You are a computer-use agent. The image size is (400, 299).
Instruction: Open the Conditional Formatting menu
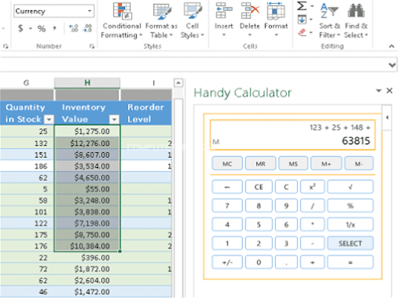(122, 20)
